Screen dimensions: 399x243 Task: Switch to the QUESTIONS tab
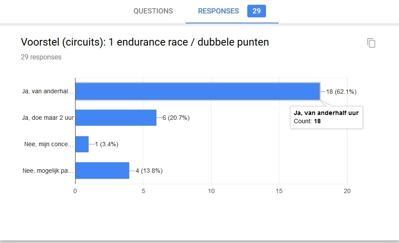pos(153,11)
